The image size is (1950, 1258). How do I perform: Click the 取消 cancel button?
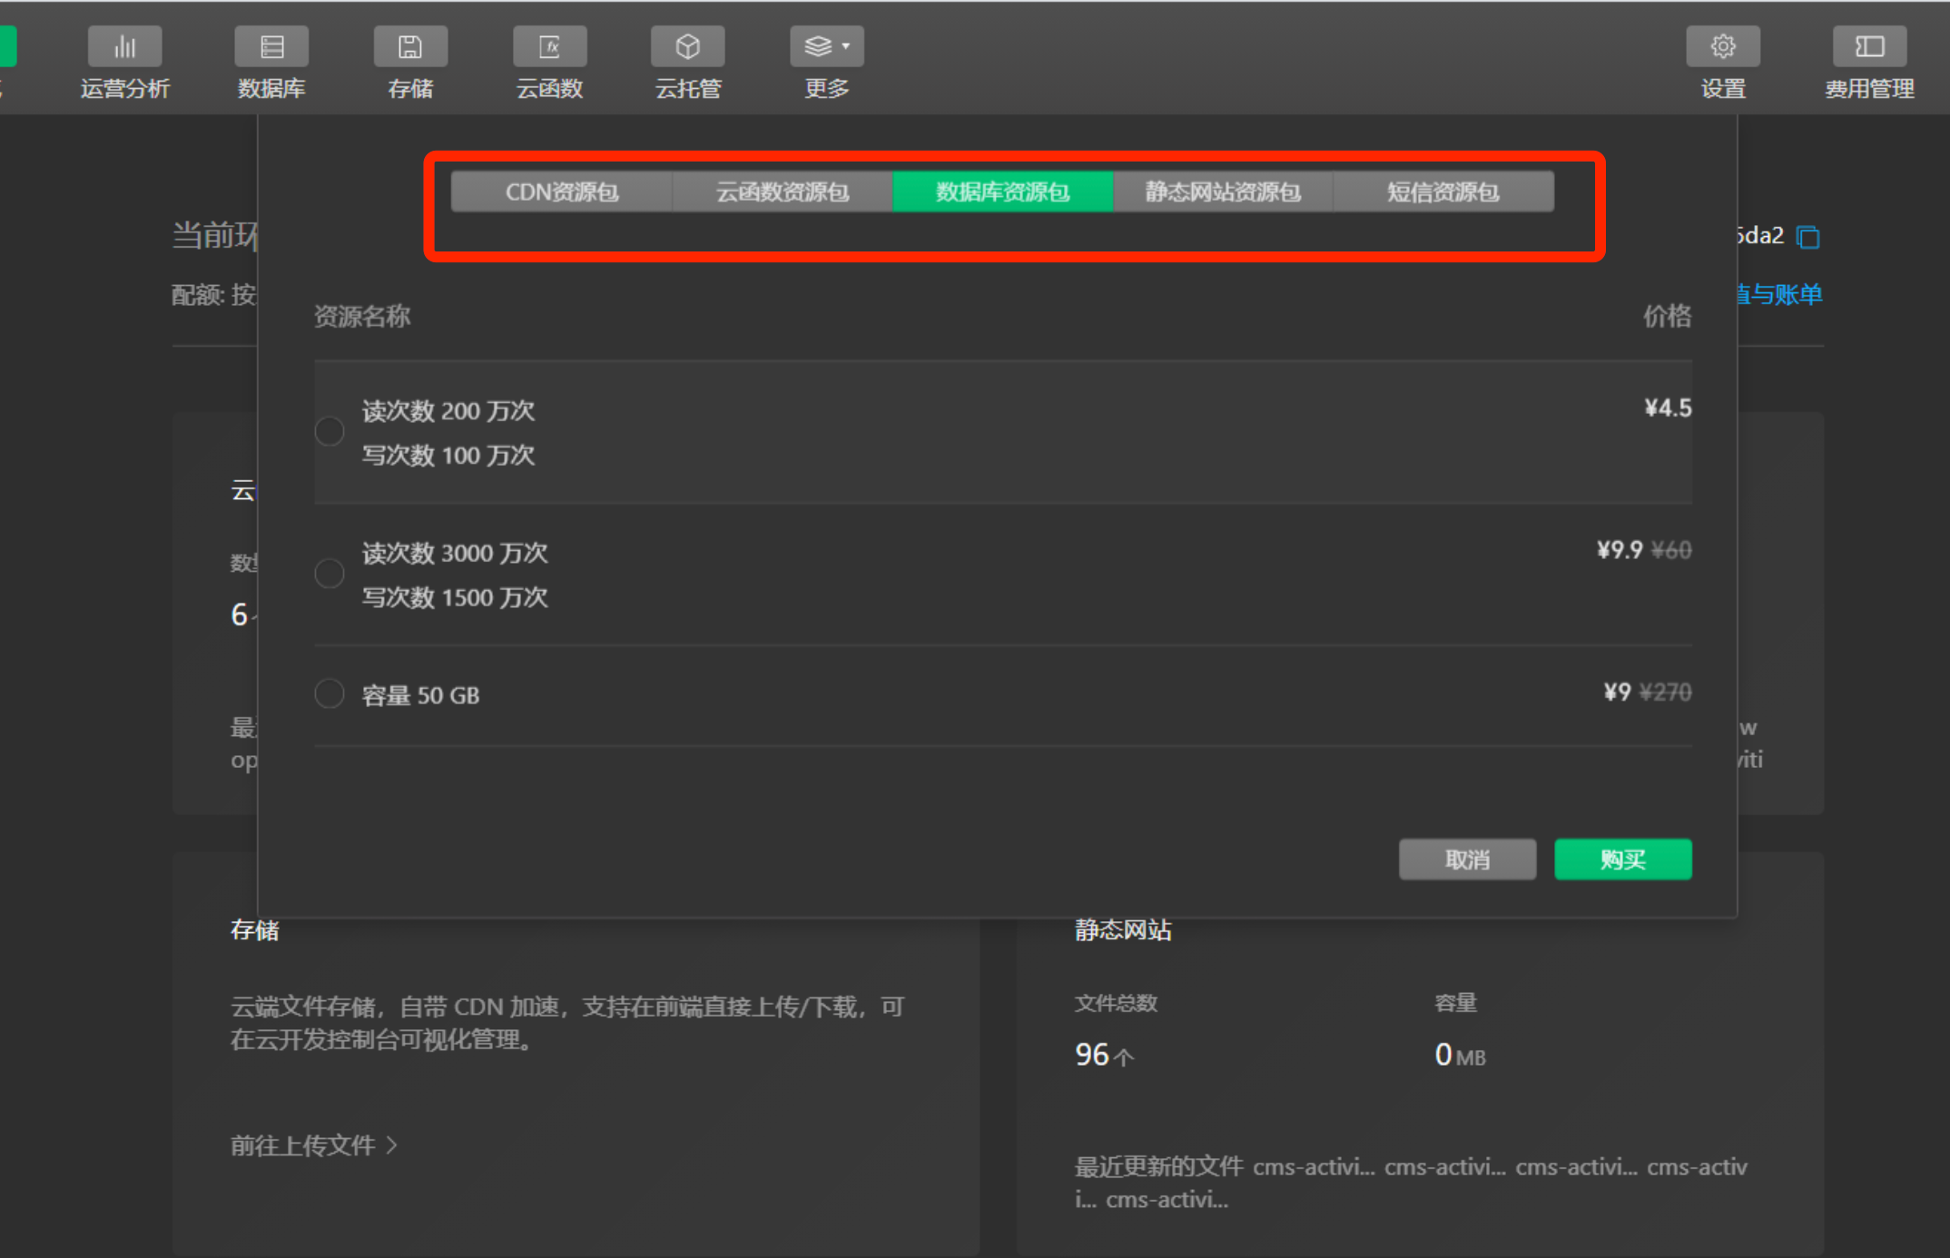(1467, 860)
